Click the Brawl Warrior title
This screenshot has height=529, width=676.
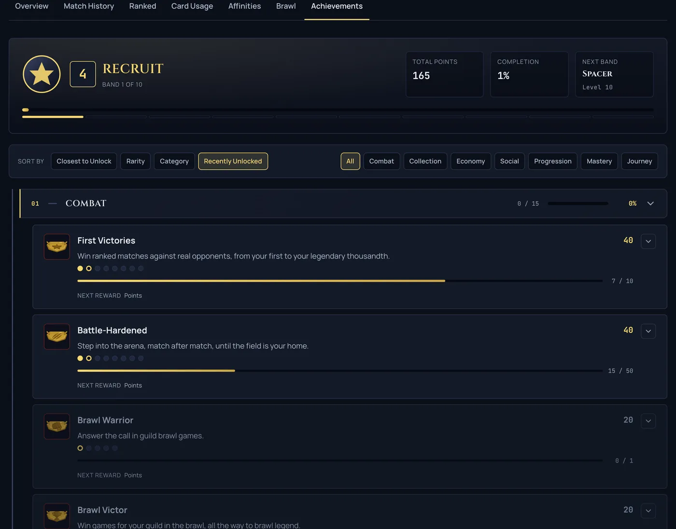105,420
